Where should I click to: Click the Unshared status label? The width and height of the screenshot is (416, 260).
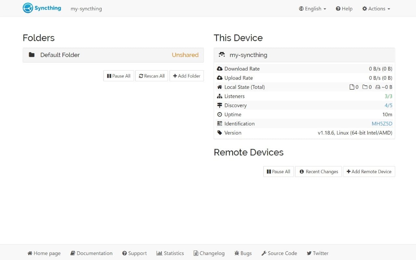coord(185,55)
